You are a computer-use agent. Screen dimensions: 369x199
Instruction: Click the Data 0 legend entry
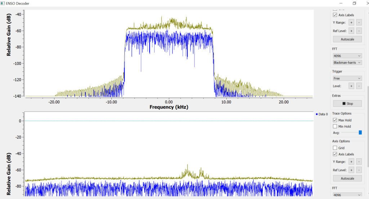[x=321, y=114]
